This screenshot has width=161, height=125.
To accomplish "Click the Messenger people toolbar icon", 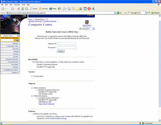I will [x=93, y=9].
